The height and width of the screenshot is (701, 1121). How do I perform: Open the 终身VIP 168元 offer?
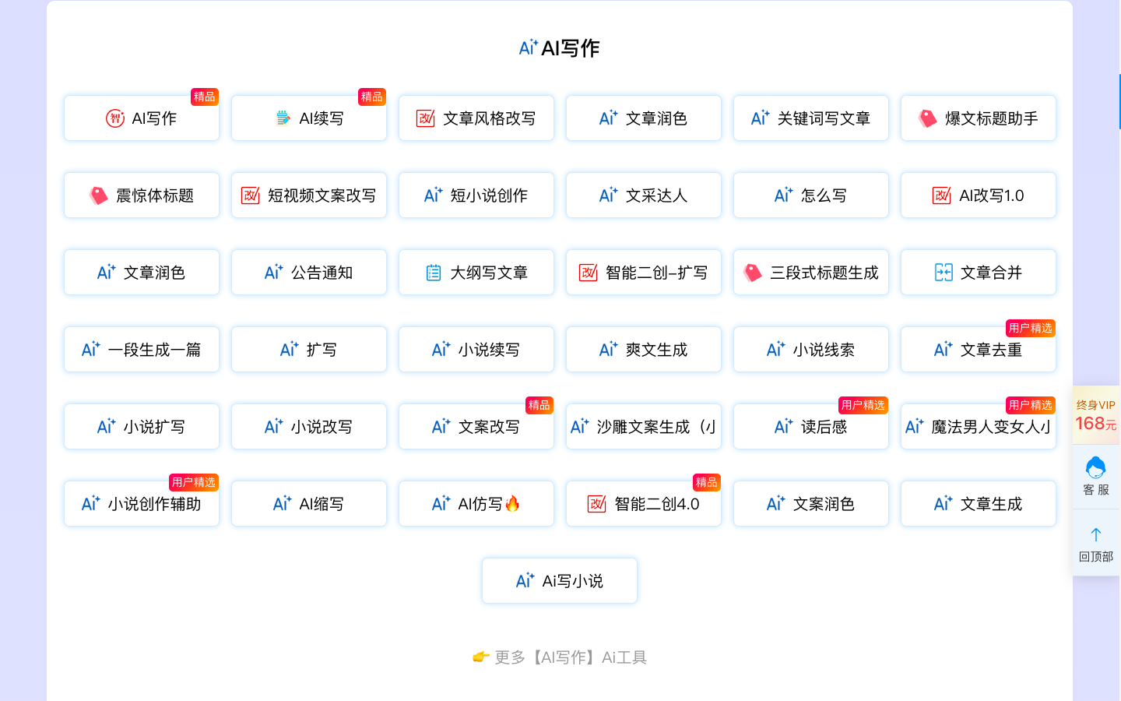[1095, 415]
